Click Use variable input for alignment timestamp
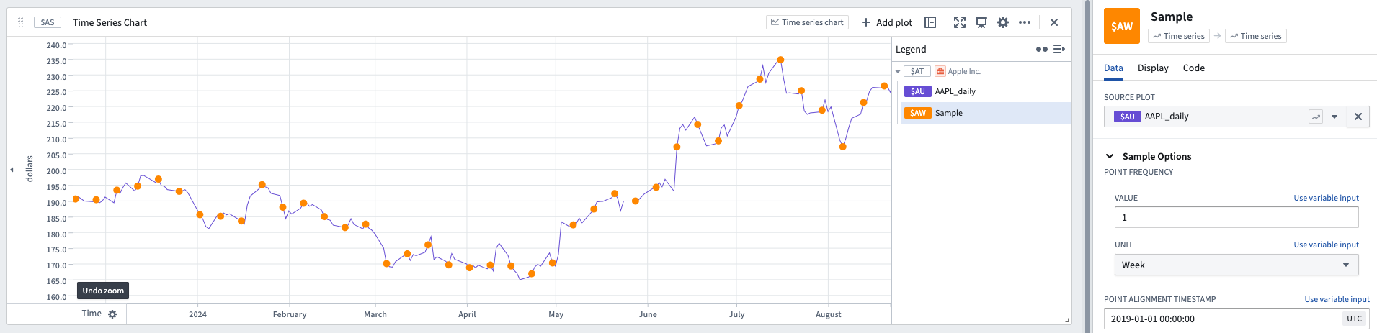The height and width of the screenshot is (333, 1377). tap(1337, 299)
